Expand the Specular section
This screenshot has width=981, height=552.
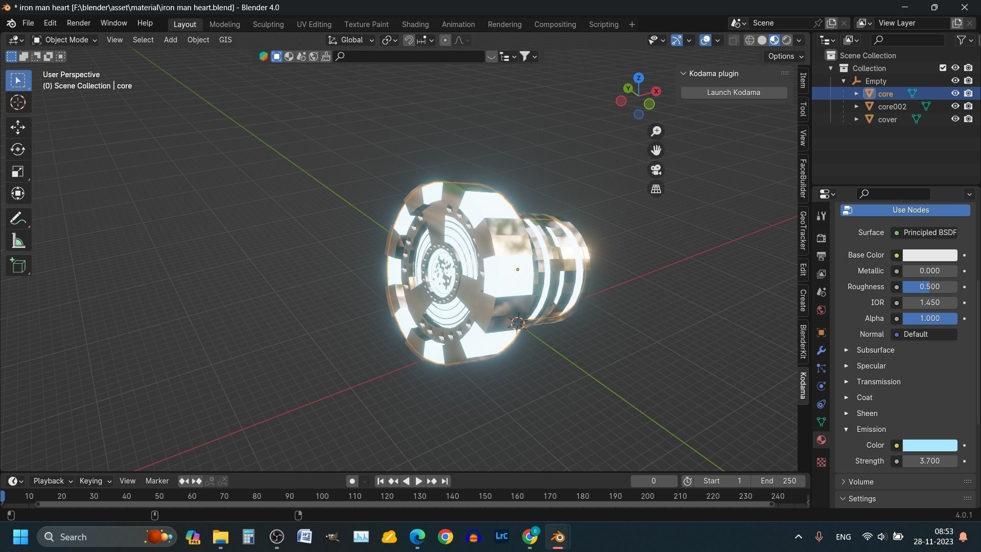point(871,366)
